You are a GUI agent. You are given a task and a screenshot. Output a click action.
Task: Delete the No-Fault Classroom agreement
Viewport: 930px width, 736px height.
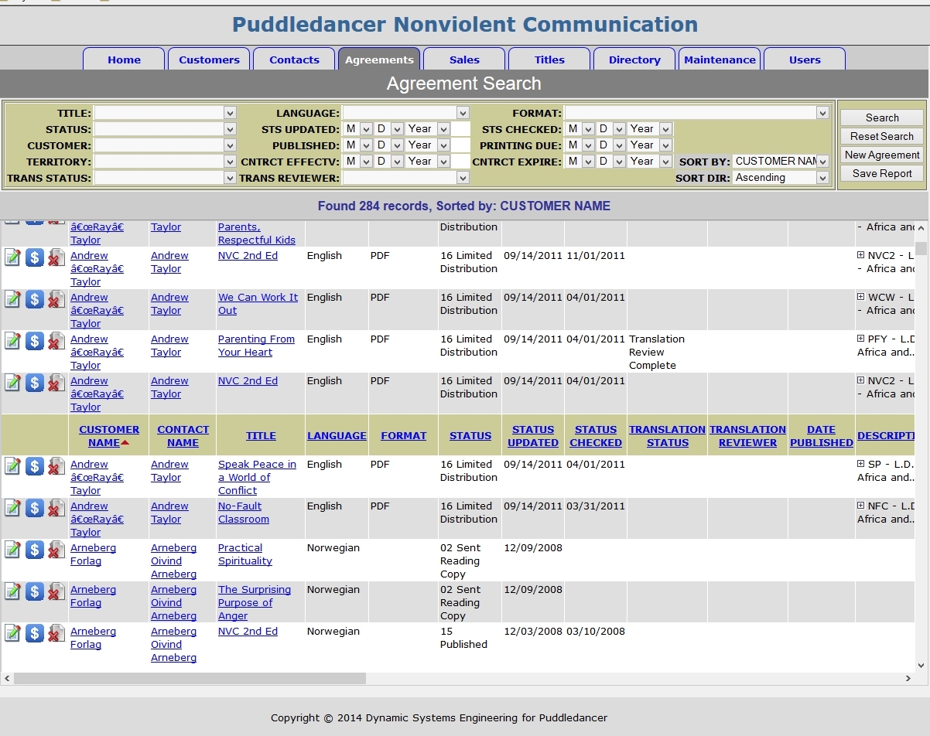point(56,508)
